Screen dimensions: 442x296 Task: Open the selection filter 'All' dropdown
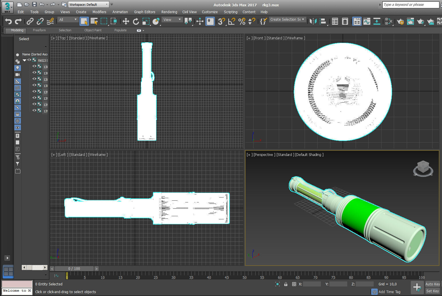pyautogui.click(x=68, y=20)
